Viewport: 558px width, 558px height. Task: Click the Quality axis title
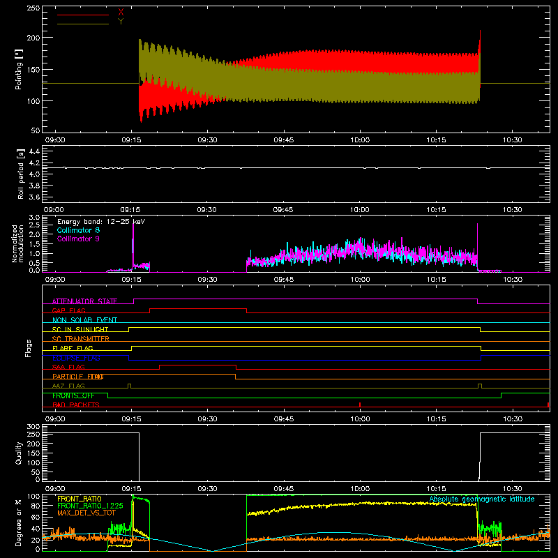coord(19,453)
